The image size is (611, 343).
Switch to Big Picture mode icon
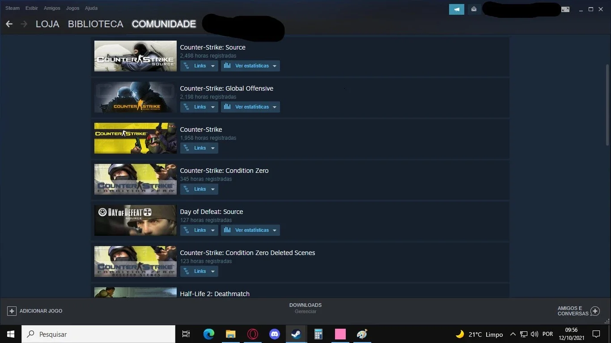[565, 9]
